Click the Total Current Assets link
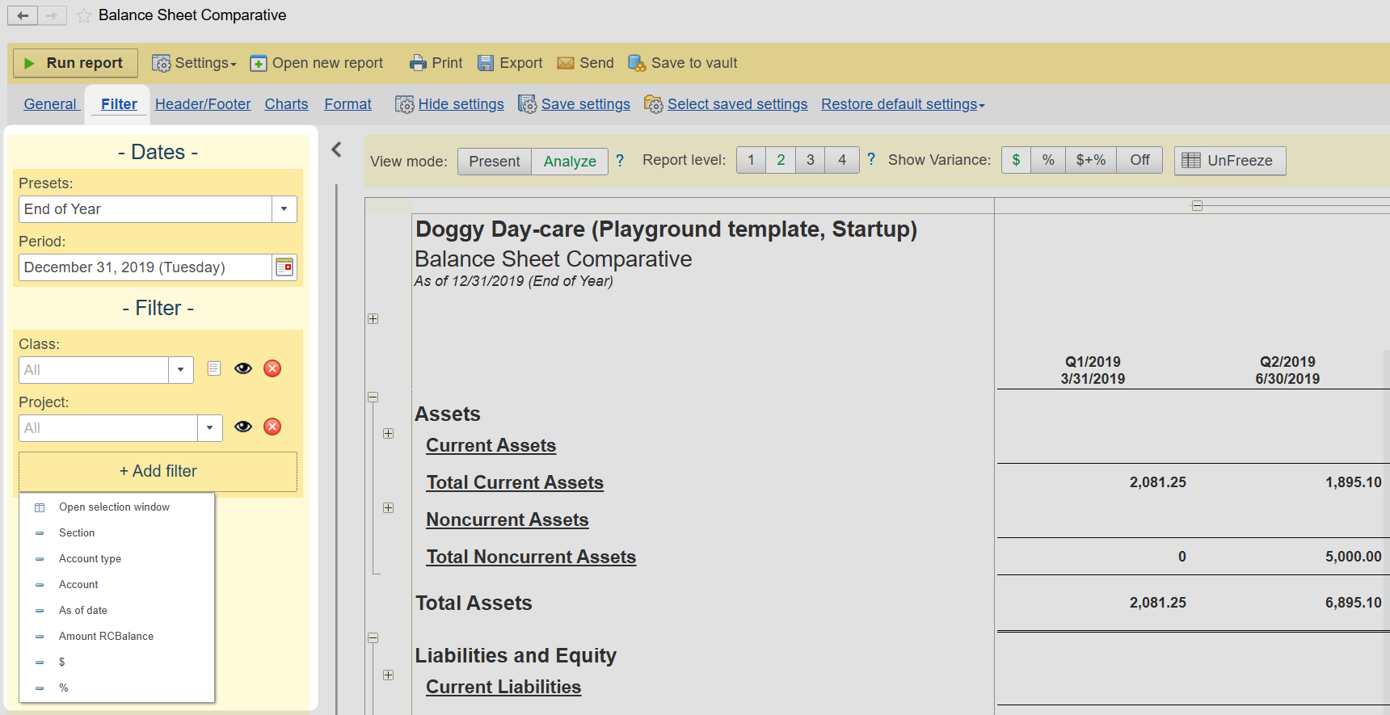 tap(515, 482)
